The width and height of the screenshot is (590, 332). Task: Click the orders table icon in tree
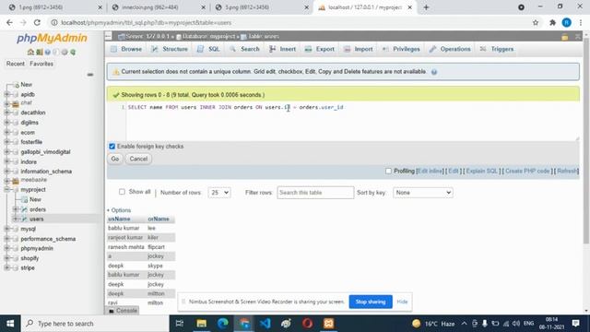(25, 209)
